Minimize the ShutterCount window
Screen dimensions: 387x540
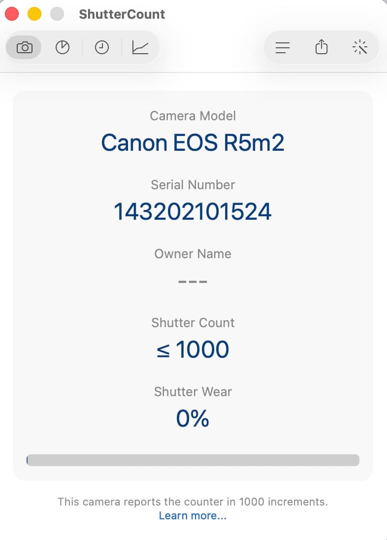34,14
